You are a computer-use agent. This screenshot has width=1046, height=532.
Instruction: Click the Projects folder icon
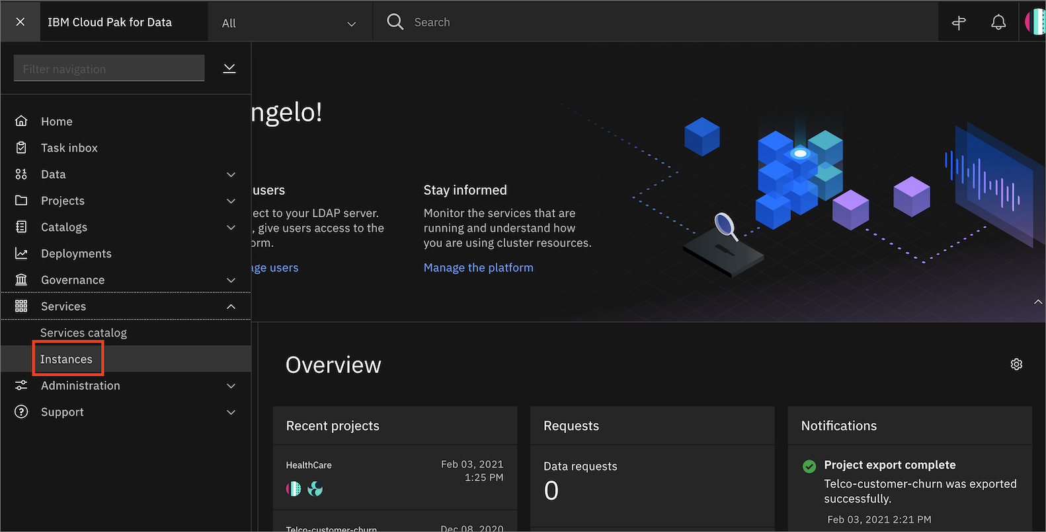(x=21, y=200)
